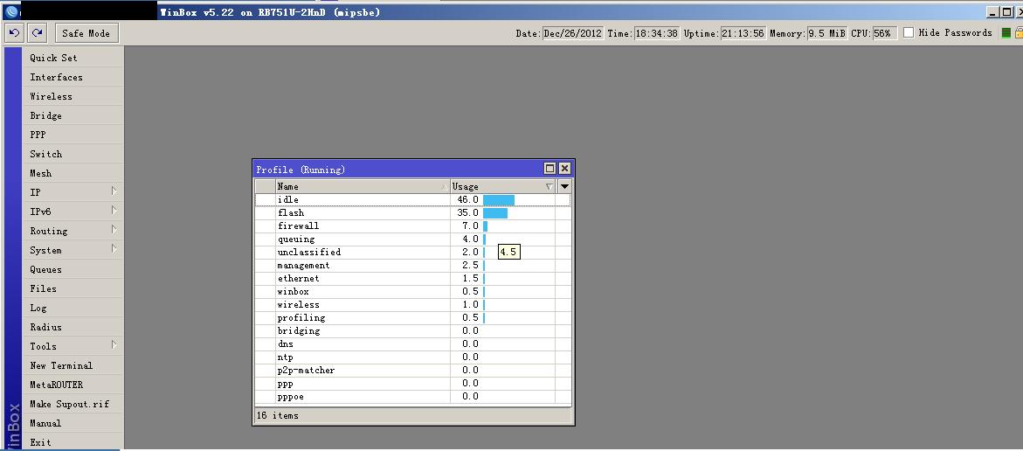Select the unclassified row
Image resolution: width=1023 pixels, height=451 pixels.
tap(413, 252)
